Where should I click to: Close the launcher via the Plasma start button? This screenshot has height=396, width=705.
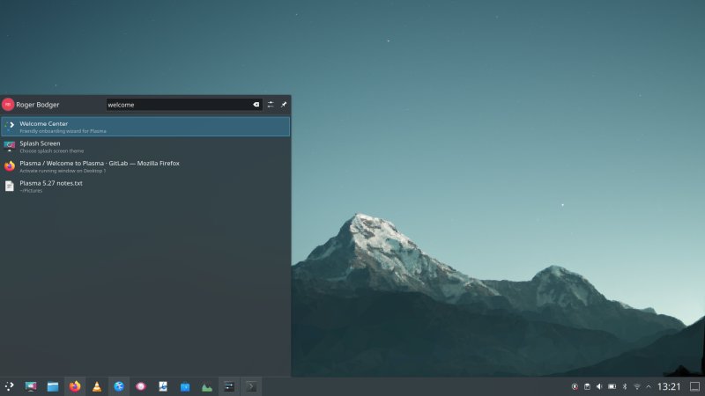9,386
